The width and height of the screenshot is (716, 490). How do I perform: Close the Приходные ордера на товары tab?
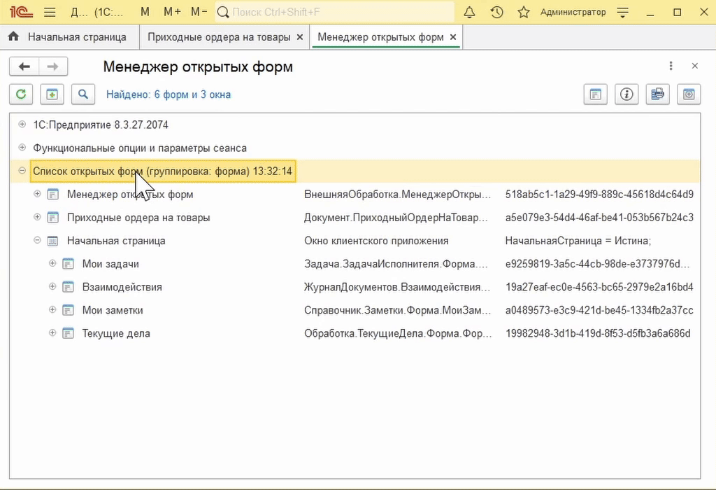(300, 37)
